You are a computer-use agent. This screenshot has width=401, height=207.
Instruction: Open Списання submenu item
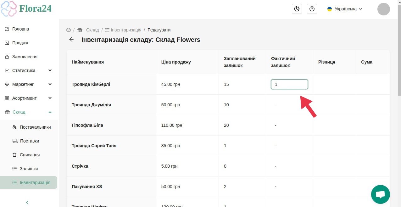pos(29,155)
